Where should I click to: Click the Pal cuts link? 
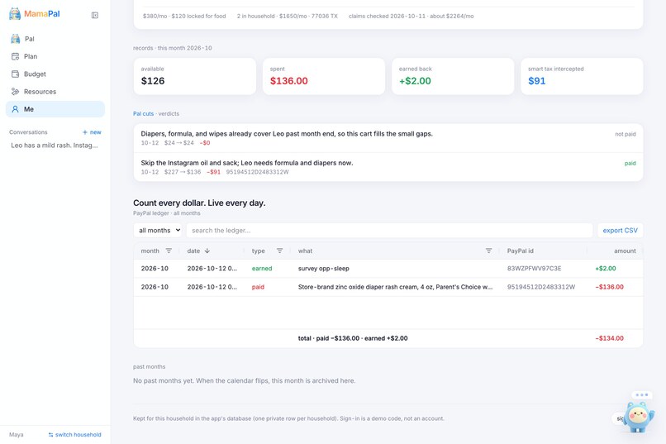coord(143,114)
